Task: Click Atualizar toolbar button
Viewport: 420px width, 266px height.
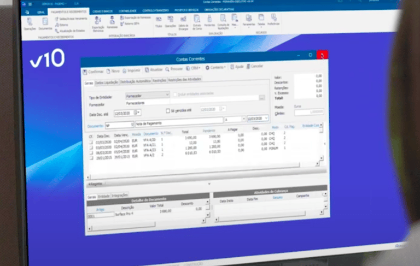Action: (154, 70)
